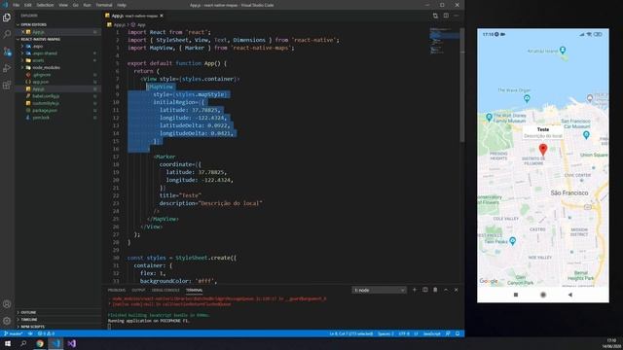Tap The Wave Organ map pin
Viewport: 623px width, 350px height.
527,99
